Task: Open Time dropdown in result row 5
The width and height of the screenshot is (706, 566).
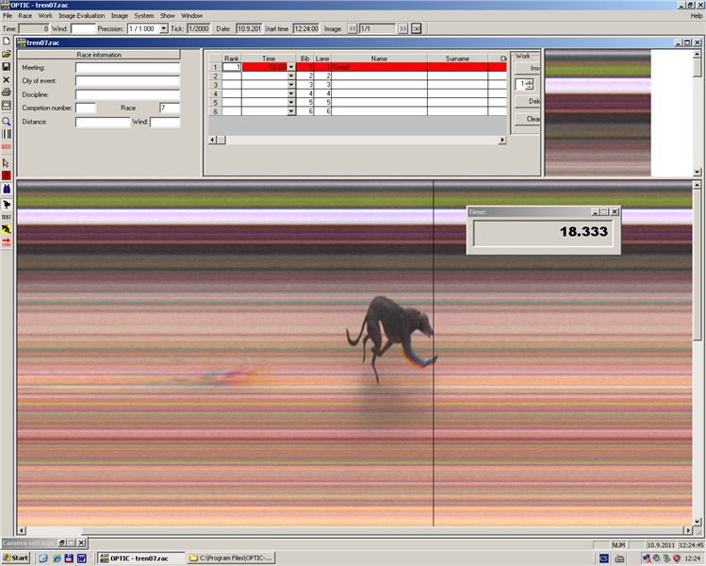Action: click(x=291, y=102)
